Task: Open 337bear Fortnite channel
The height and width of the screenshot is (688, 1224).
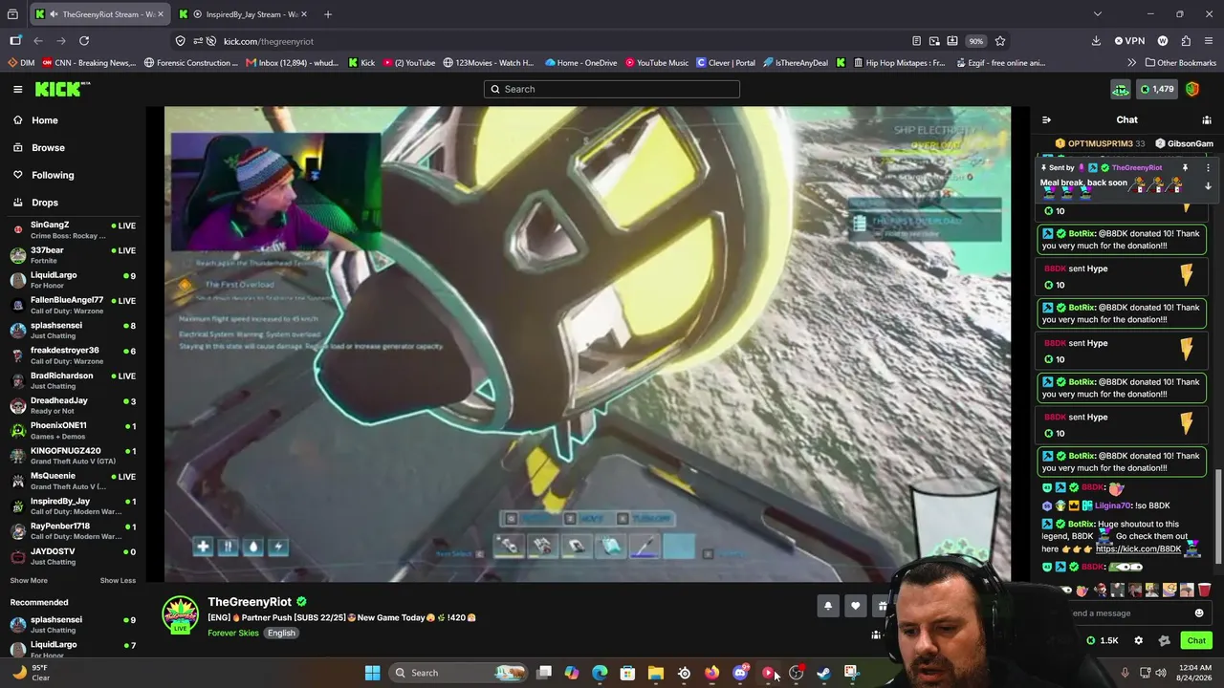Action: (x=73, y=255)
